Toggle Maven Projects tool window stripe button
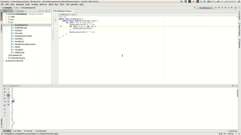The width and height of the screenshot is (241, 135). click(x=239, y=29)
